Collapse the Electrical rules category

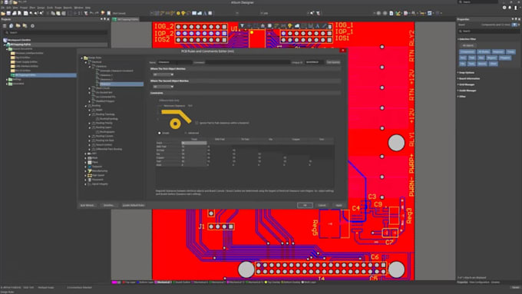86,62
